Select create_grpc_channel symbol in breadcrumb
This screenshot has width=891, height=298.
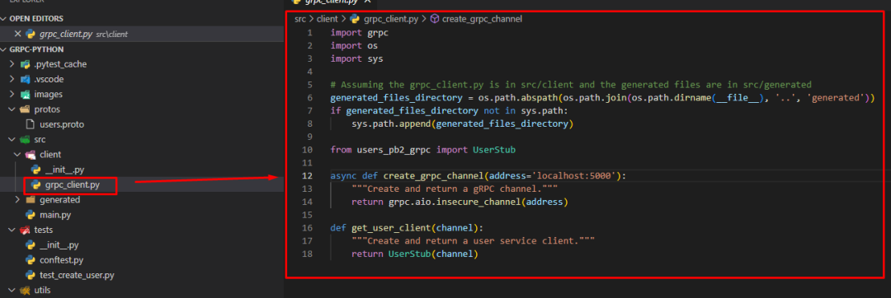point(482,19)
